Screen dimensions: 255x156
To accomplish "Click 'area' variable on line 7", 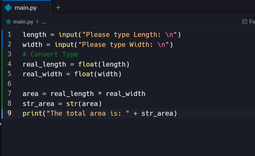I will click(x=31, y=94).
